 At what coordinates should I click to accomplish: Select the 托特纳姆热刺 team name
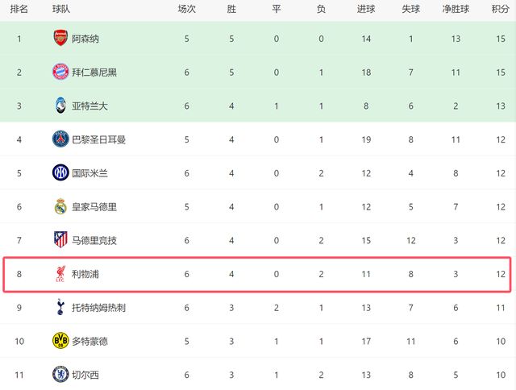pos(98,307)
